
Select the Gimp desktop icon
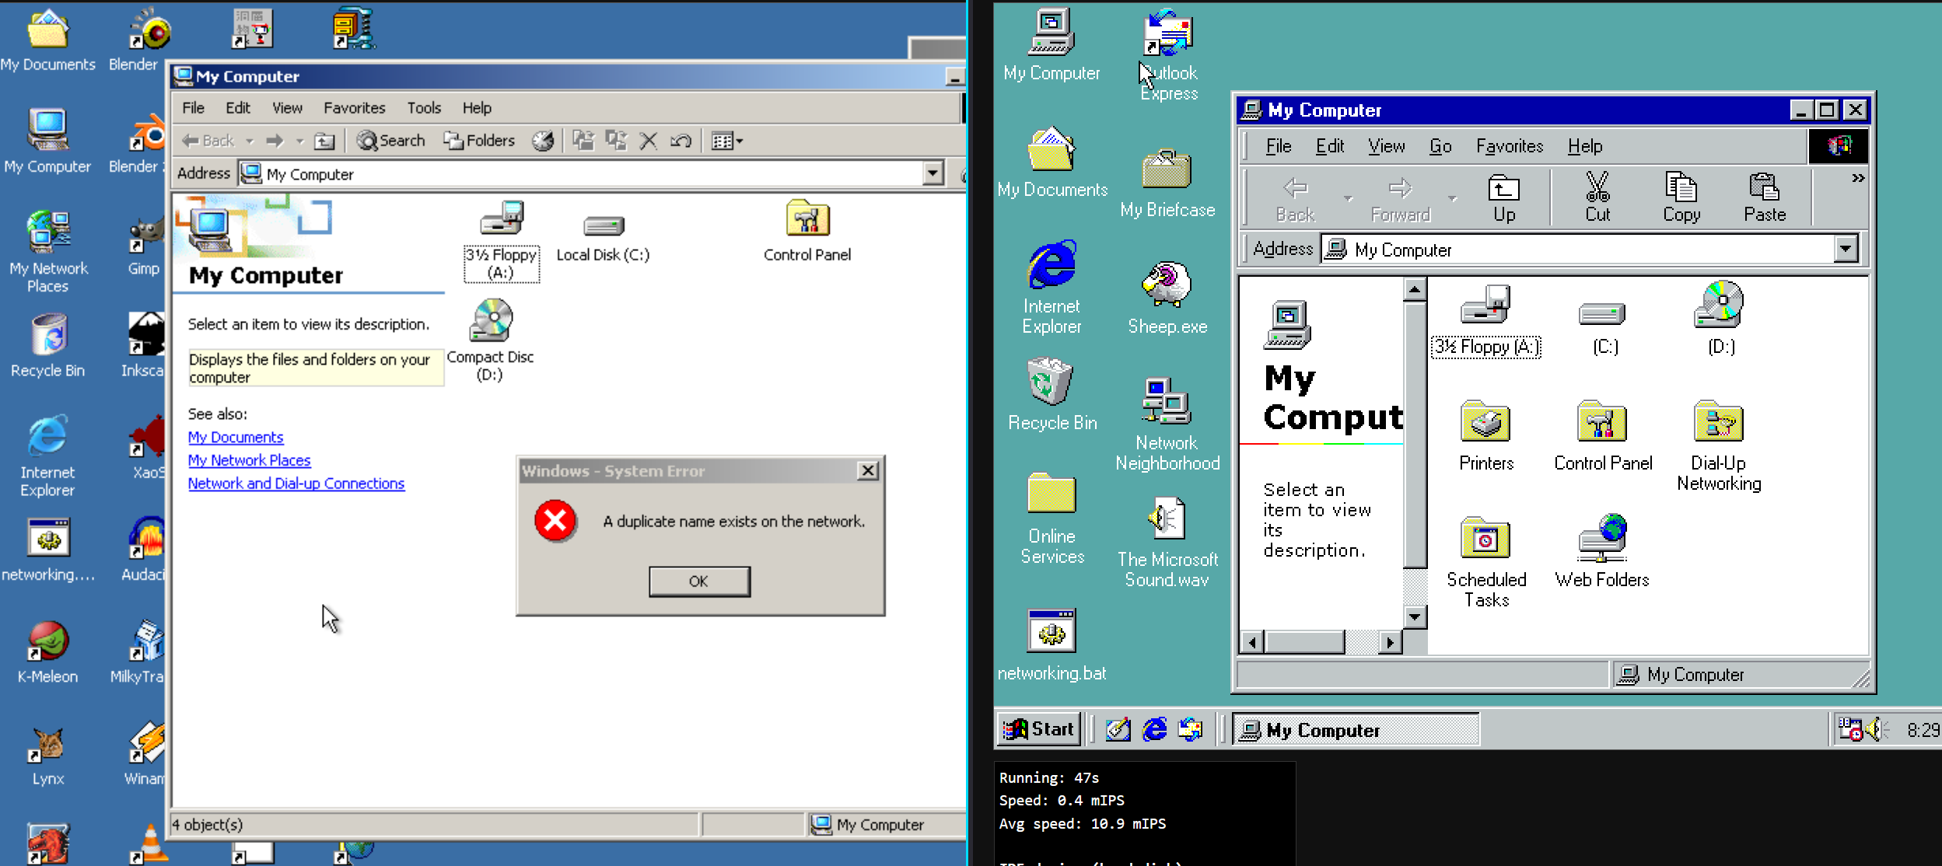(145, 246)
